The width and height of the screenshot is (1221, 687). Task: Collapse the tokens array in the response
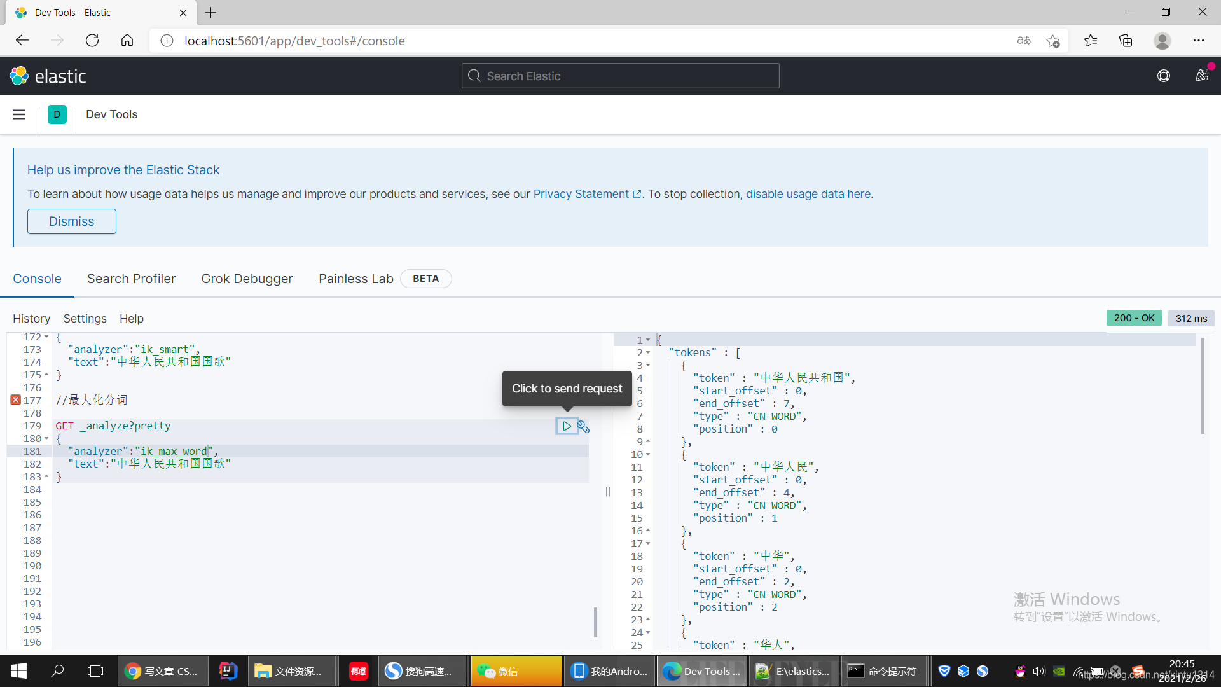coord(648,352)
